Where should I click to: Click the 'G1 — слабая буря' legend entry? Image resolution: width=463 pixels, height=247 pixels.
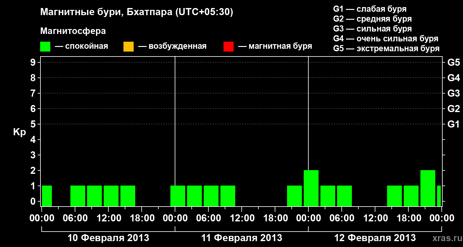pos(370,9)
